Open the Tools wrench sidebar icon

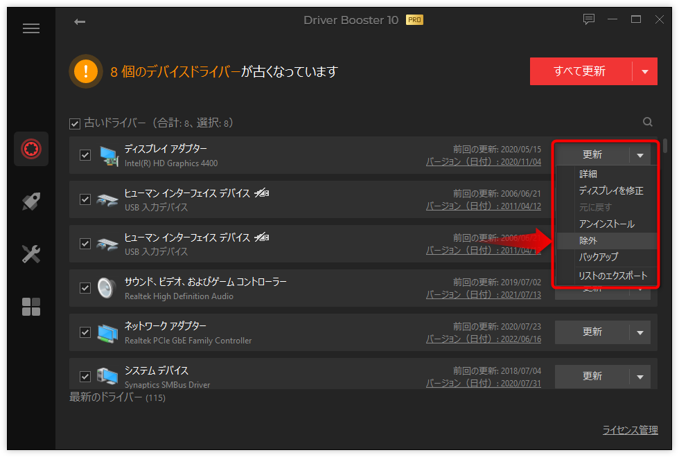click(x=31, y=254)
